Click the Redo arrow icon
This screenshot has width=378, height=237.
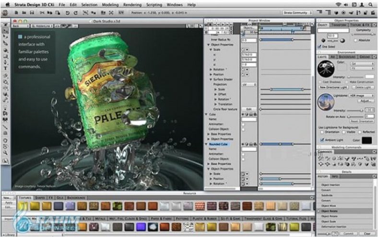pos(75,13)
